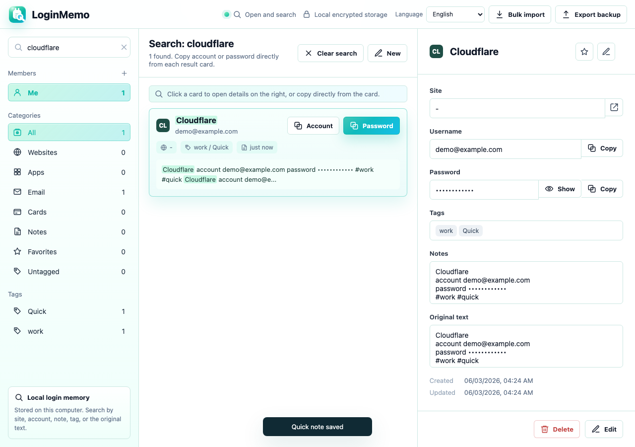
Task: Click Local encrypted storage lock label
Action: click(345, 14)
